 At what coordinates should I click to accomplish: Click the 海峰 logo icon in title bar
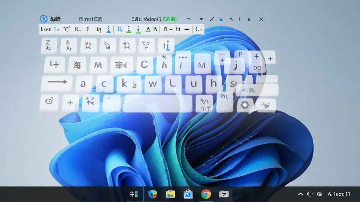43,19
